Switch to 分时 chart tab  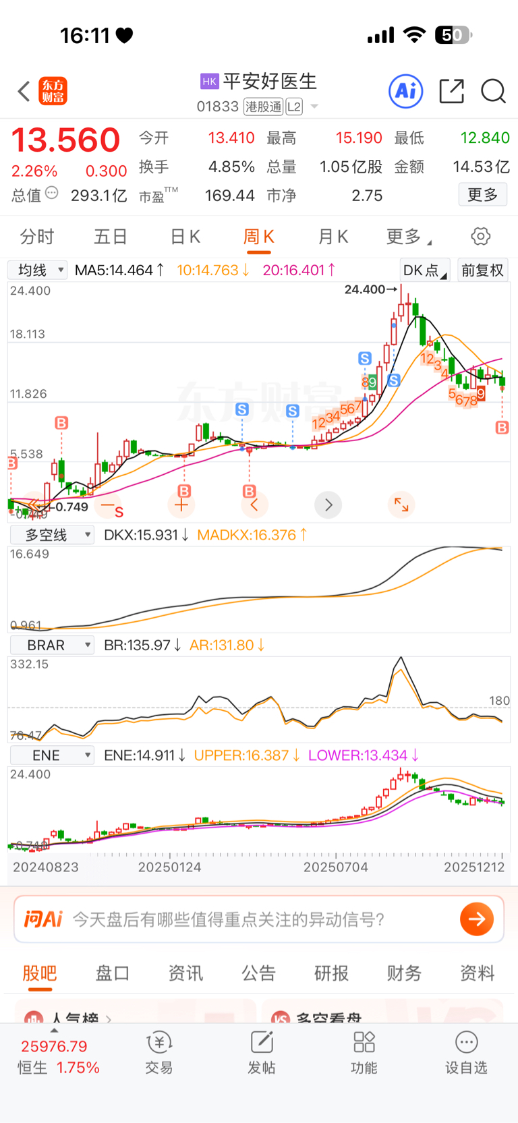[37, 237]
